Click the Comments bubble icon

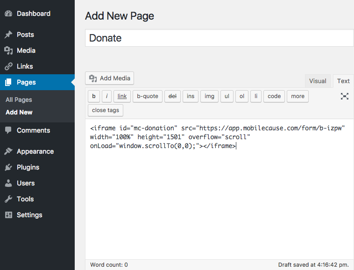[8, 130]
